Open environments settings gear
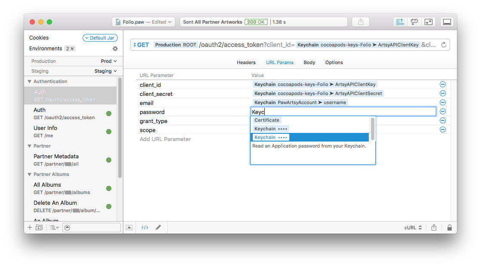 [x=115, y=49]
